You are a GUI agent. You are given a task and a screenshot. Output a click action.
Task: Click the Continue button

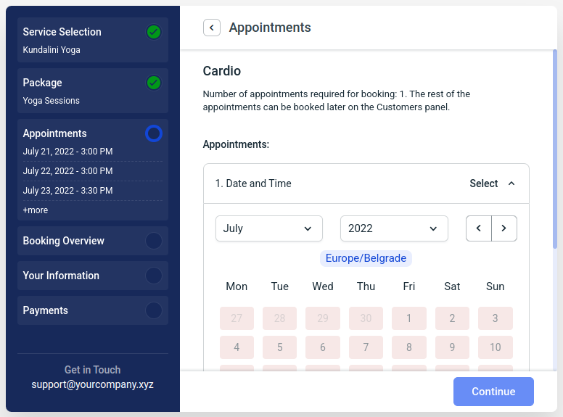tap(493, 392)
